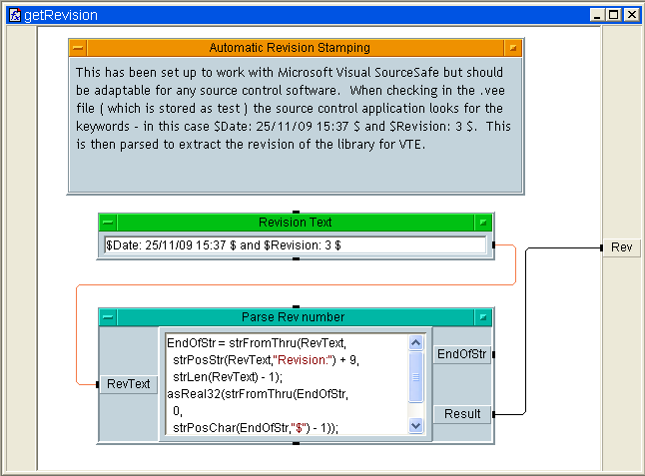Maximize the getRevision window
Screen dimensions: 645x476
614,15
